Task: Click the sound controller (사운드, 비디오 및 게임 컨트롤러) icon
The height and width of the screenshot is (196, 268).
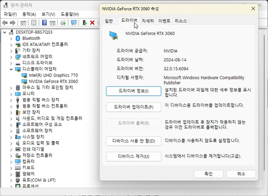Action: click(17, 118)
